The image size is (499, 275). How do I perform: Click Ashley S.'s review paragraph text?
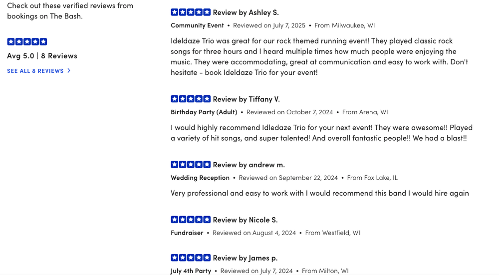tap(319, 56)
